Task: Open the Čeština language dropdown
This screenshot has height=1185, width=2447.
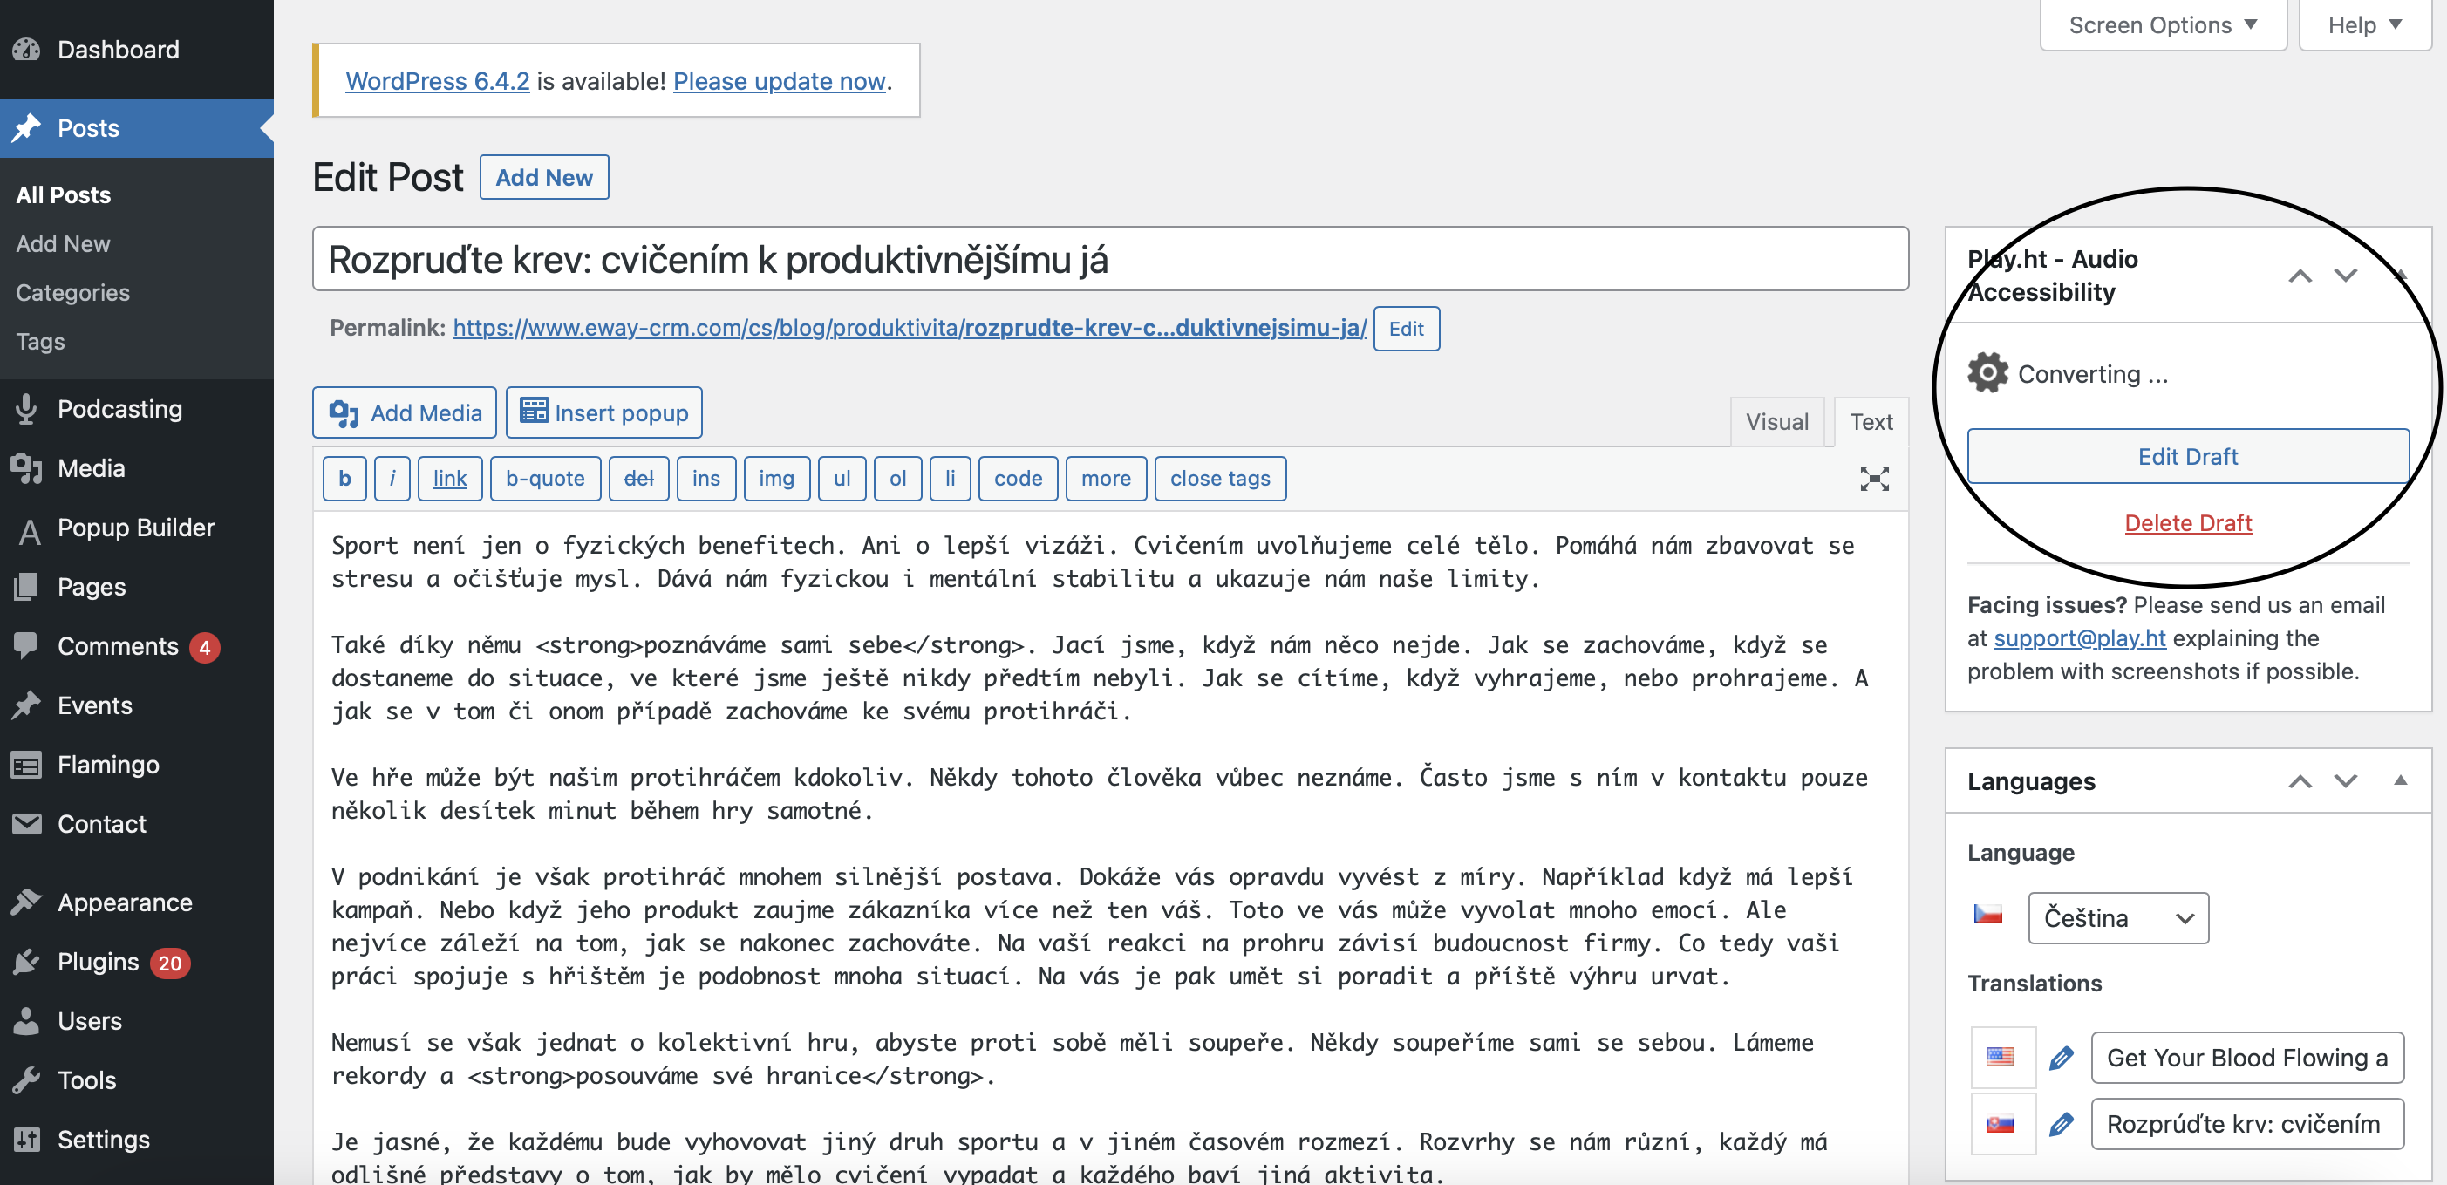Action: click(x=2118, y=918)
